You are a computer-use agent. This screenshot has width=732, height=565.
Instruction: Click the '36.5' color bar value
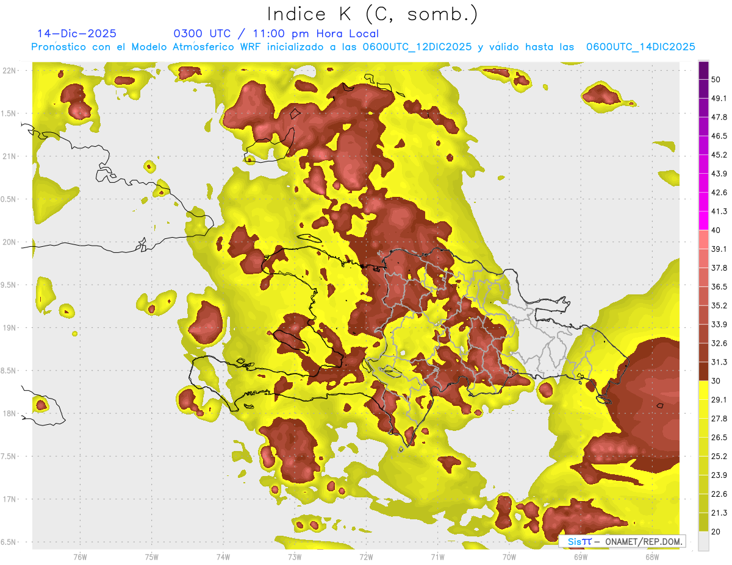point(719,286)
